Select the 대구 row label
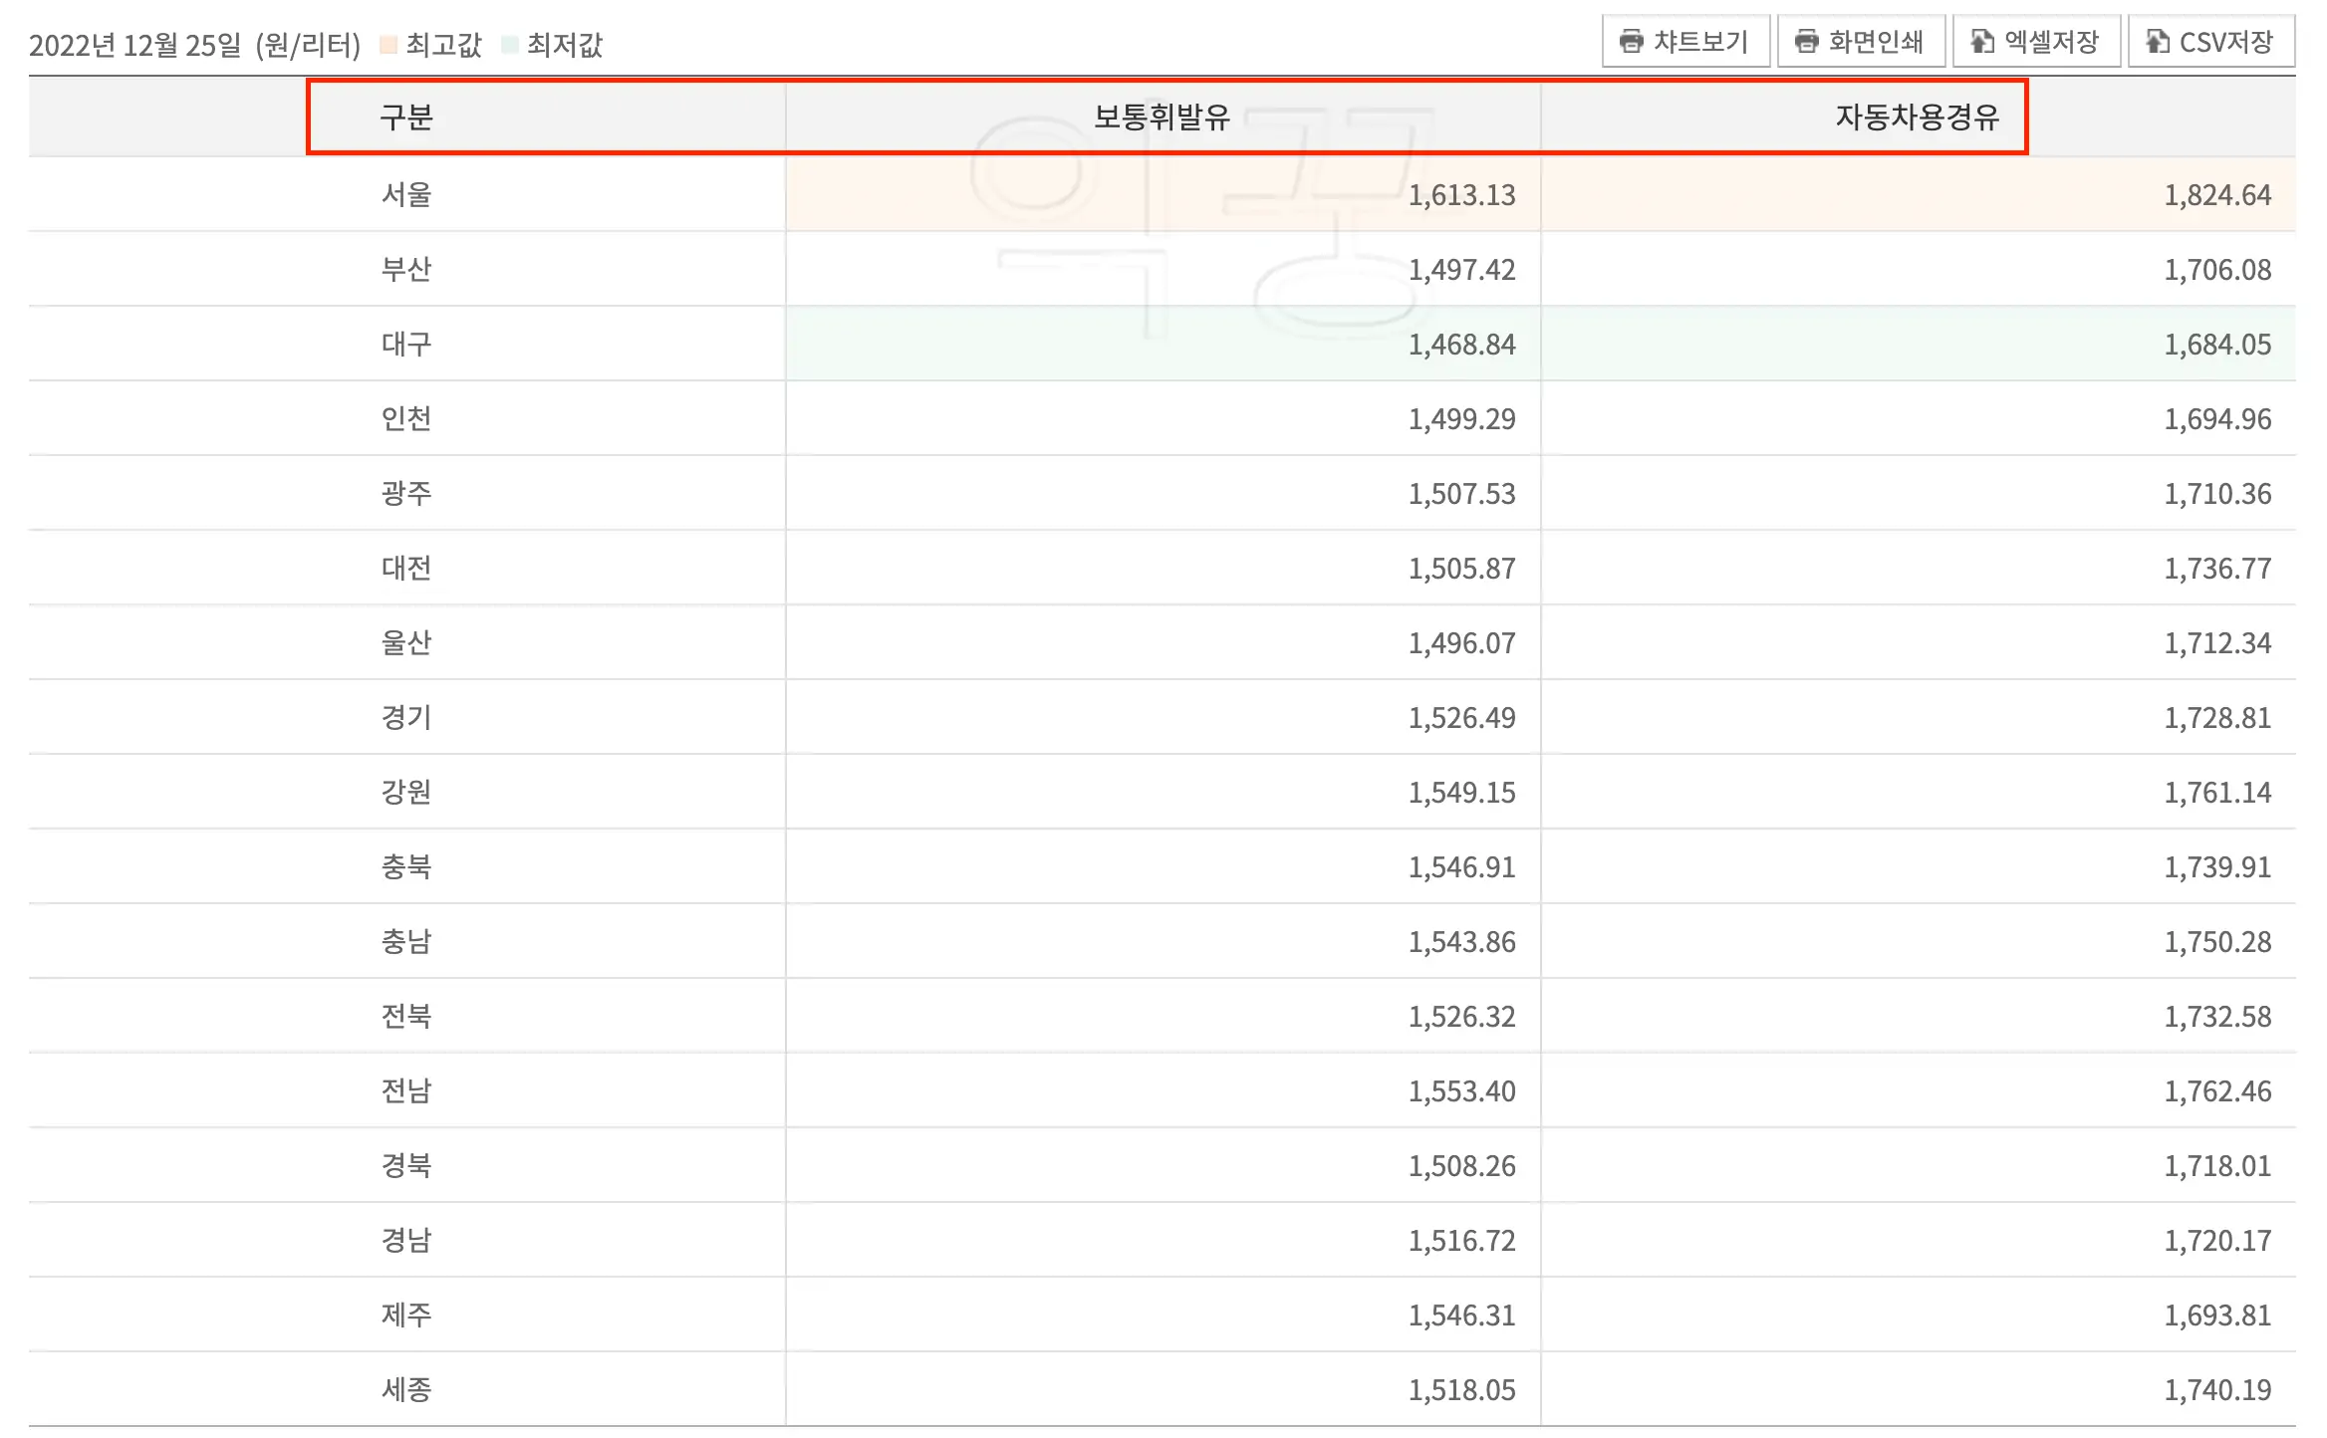 pos(406,344)
